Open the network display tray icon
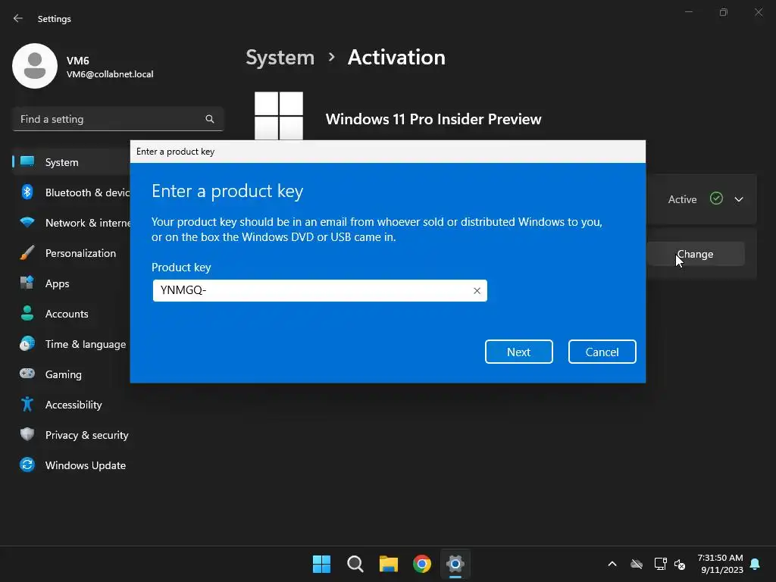Viewport: 776px width, 582px height. (660, 564)
